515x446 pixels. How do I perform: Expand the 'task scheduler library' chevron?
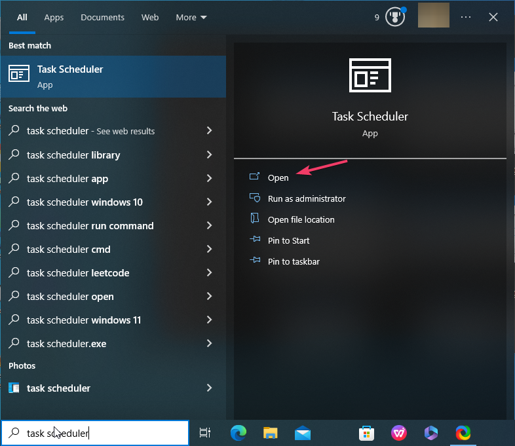pos(209,155)
